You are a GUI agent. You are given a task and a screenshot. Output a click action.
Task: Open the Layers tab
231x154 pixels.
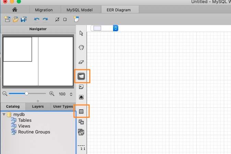38,106
